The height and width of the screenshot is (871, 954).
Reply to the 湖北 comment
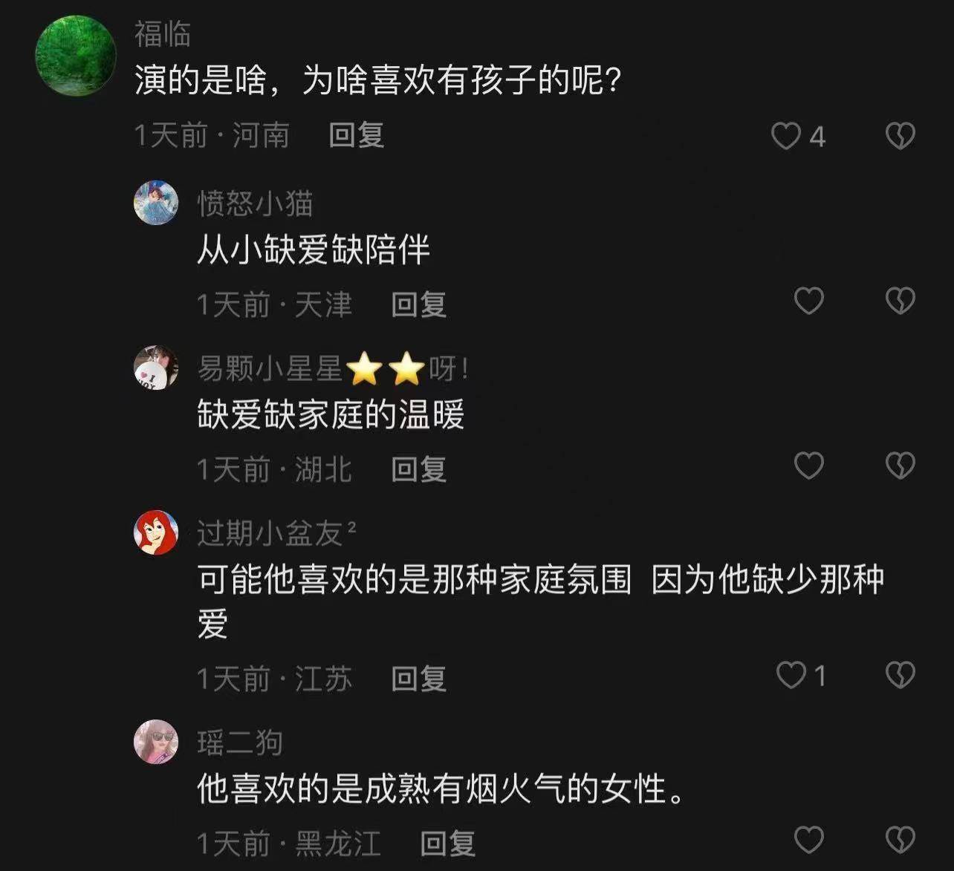coord(419,469)
